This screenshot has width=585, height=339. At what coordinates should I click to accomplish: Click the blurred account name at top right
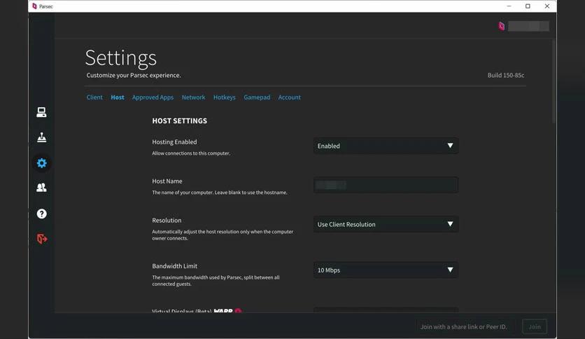pos(528,26)
